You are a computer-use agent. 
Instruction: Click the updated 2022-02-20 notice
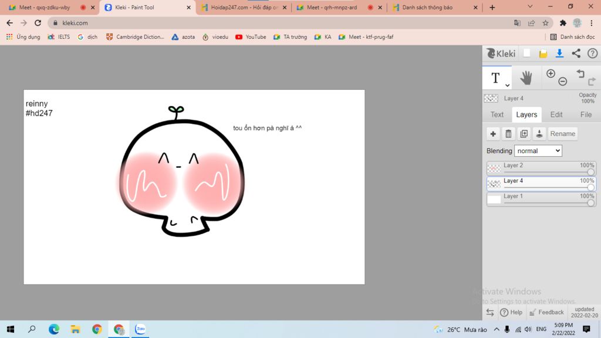point(584,312)
